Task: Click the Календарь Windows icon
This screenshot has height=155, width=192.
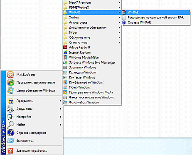Action: coord(65,72)
